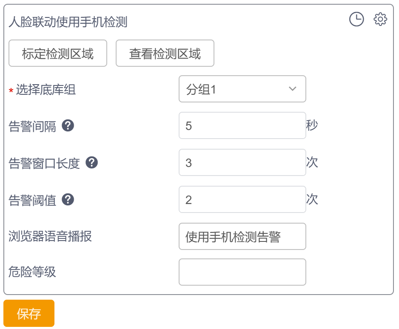Screen dimensions: 399x329
Task: Focus the 告警窗口长度 input showing 3
Action: 242,162
